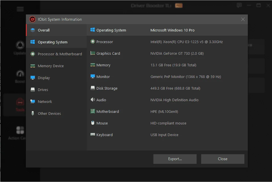This screenshot has height=182, width=272.
Task: Click the Motherboard icon
Action: (93, 111)
